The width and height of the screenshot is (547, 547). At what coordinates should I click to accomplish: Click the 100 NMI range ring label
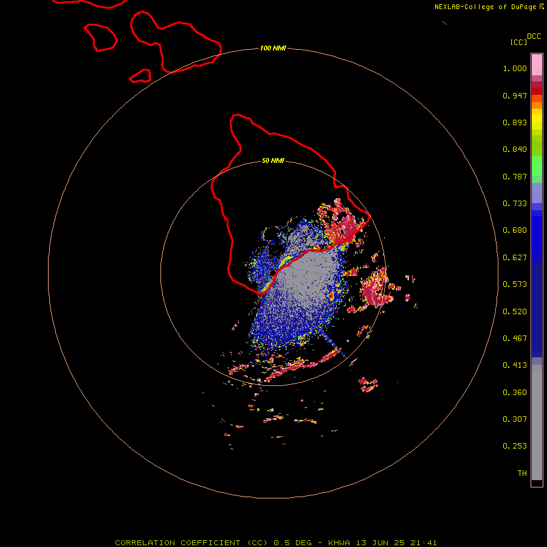click(273, 48)
